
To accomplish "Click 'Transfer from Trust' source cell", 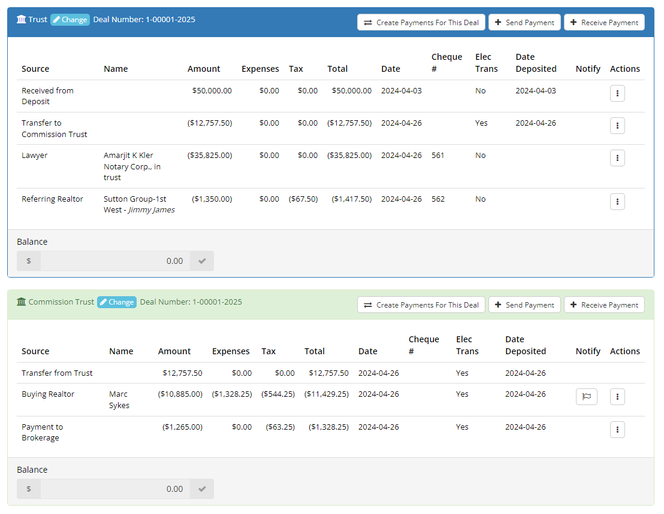I will click(57, 373).
